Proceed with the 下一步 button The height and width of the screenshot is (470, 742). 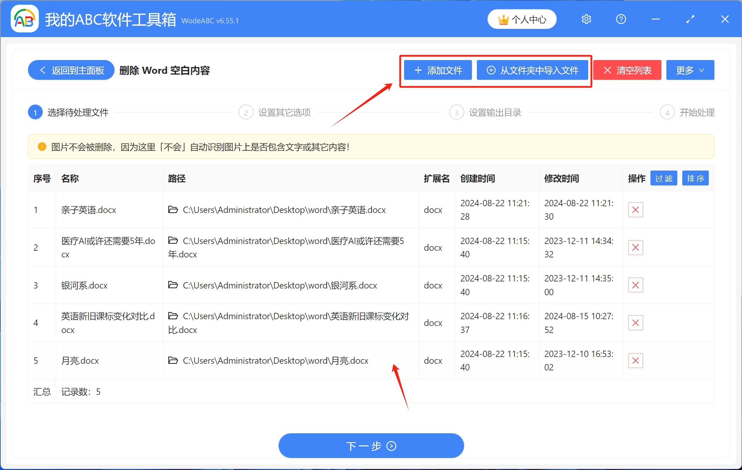(x=371, y=446)
